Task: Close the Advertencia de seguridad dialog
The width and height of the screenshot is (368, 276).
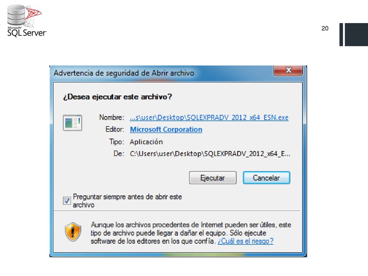Action: (288, 70)
